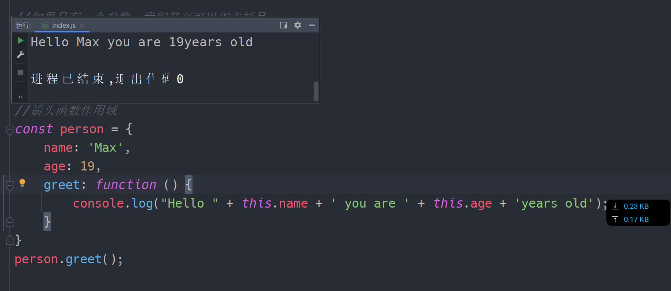This screenshot has width=671, height=291.
Task: Hide the Run panel with minus icon
Action: point(312,25)
